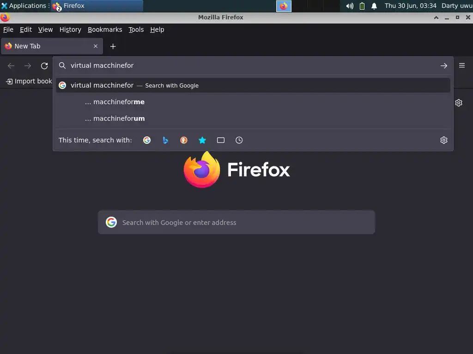473x354 pixels.
Task: Choose the macchineforme suggestion
Action: tap(253, 102)
